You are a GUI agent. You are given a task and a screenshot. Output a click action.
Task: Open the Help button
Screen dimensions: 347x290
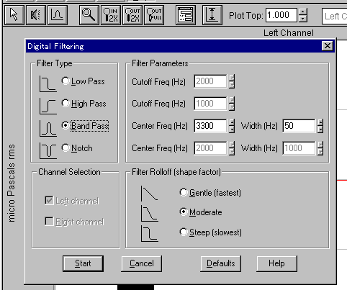pyautogui.click(x=276, y=263)
